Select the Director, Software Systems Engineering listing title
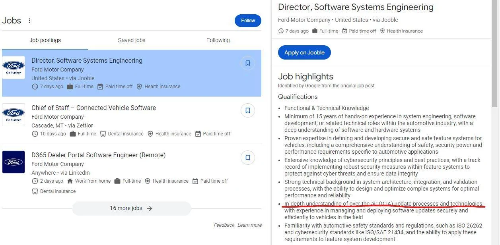The image size is (500, 245). [x=87, y=60]
